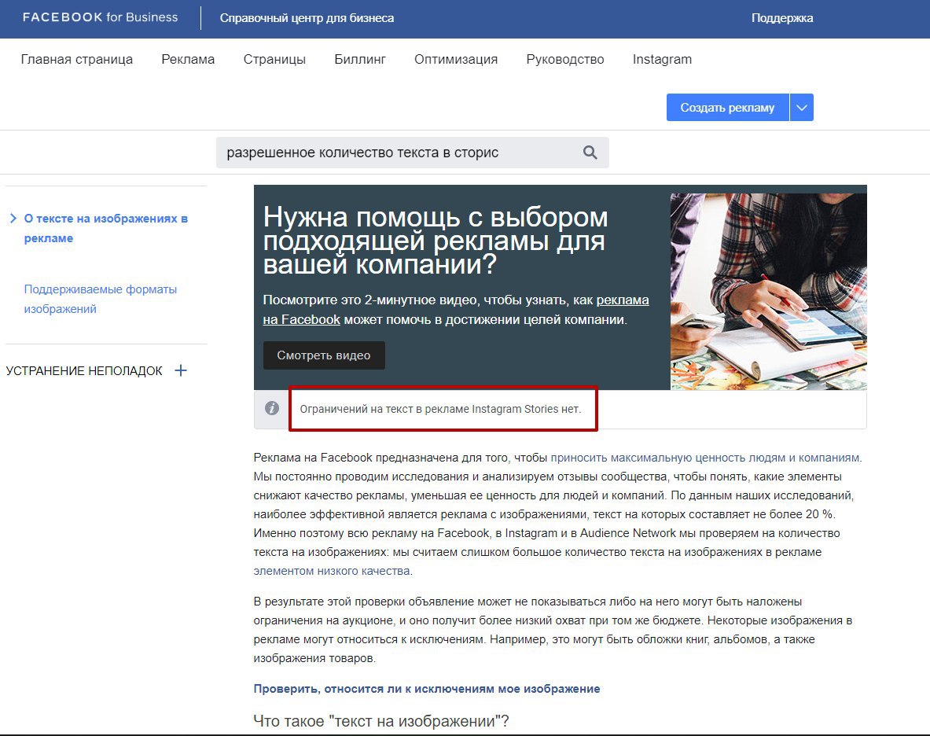Image resolution: width=930 pixels, height=736 pixels.
Task: Open the Биллинг menu item
Action: coord(360,59)
